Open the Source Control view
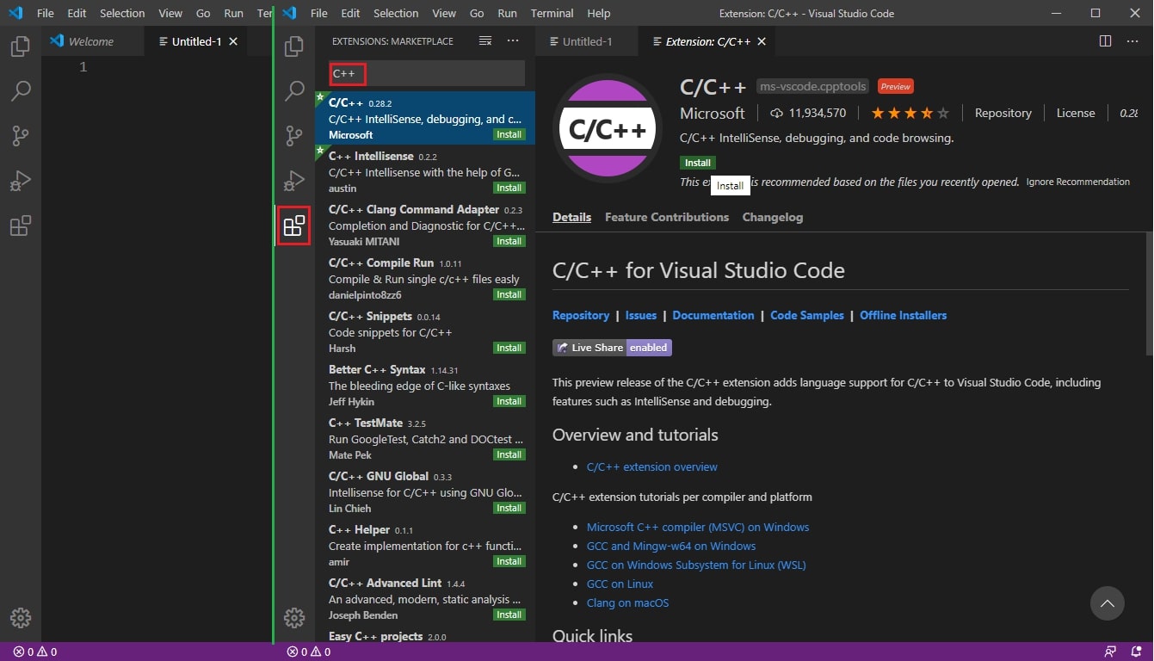This screenshot has height=661, width=1154. point(294,136)
